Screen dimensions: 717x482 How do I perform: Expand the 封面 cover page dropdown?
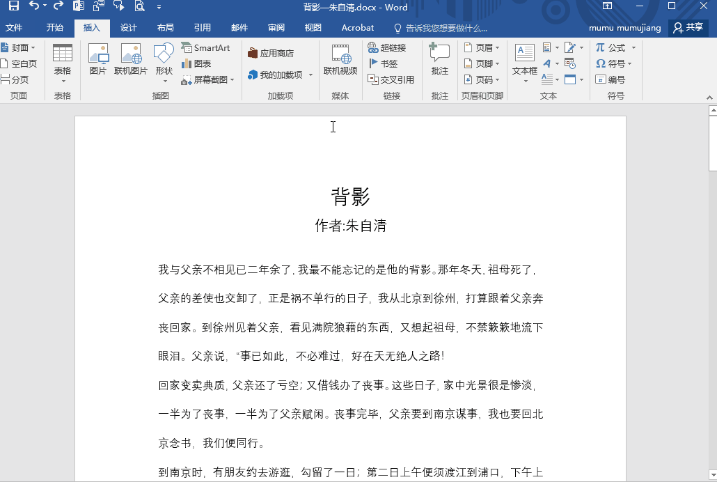coord(33,47)
